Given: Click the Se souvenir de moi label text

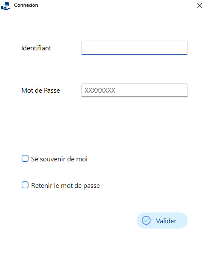Looking at the screenshot, I should pyautogui.click(x=59, y=159).
